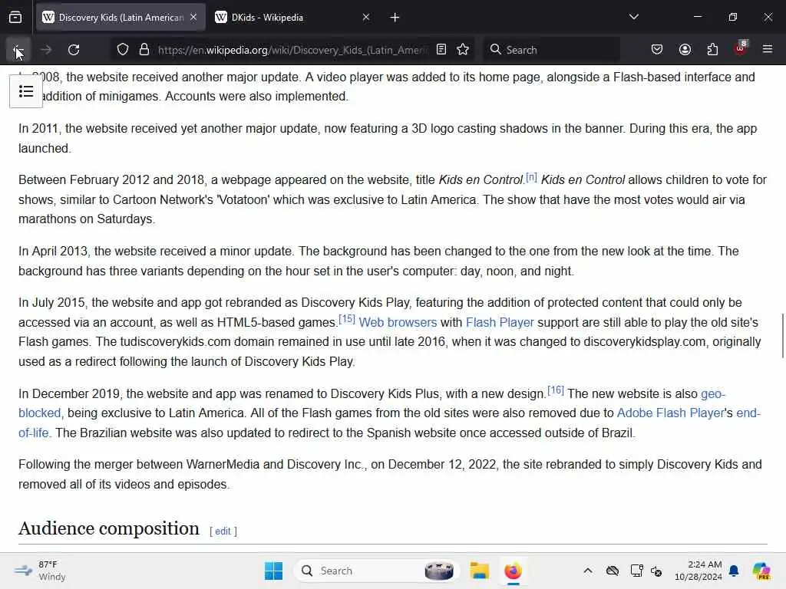The width and height of the screenshot is (786, 589).
Task: Open a new browser tab
Action: (395, 18)
